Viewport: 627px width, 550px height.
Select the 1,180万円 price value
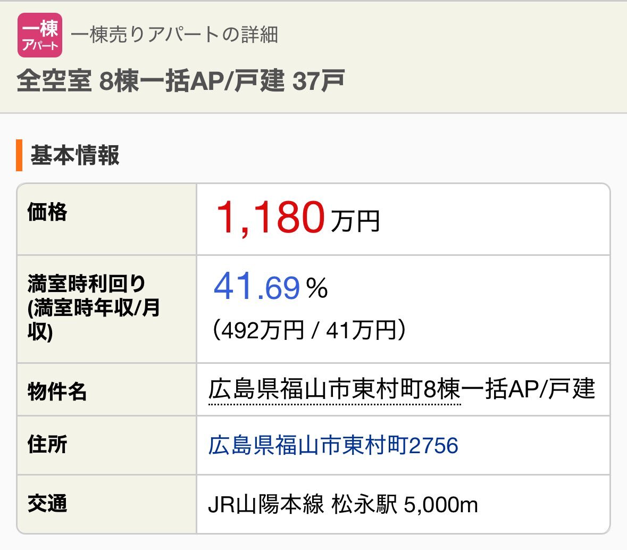click(x=297, y=218)
